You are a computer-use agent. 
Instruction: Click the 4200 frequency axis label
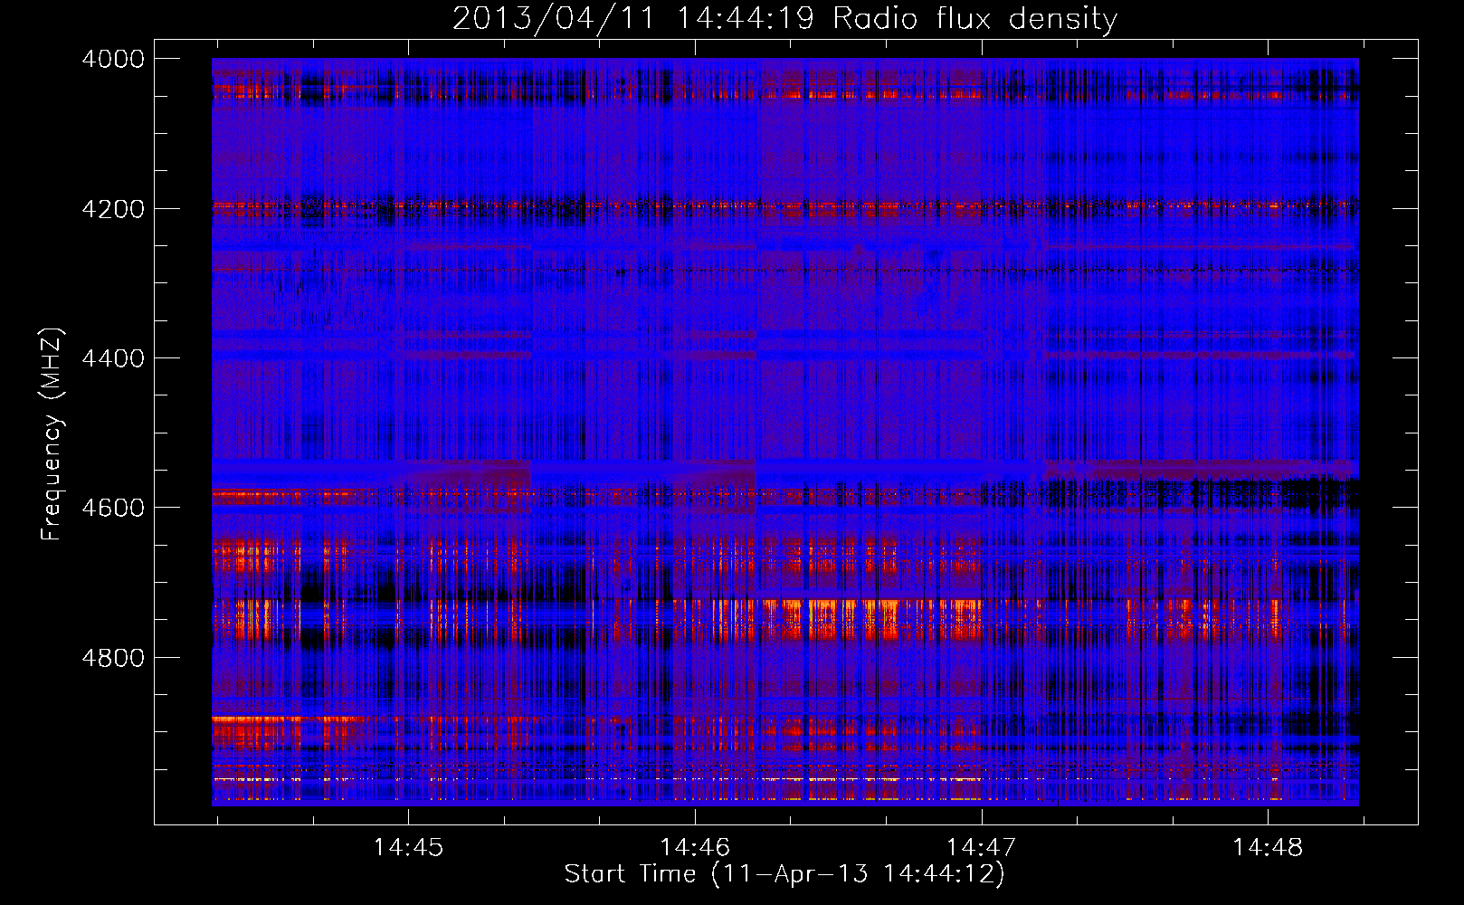pyautogui.click(x=113, y=209)
